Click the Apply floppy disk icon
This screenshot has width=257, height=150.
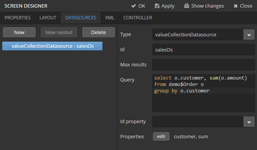click(157, 6)
